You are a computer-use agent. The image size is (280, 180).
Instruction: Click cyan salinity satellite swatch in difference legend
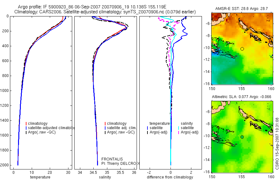tap(179, 128)
